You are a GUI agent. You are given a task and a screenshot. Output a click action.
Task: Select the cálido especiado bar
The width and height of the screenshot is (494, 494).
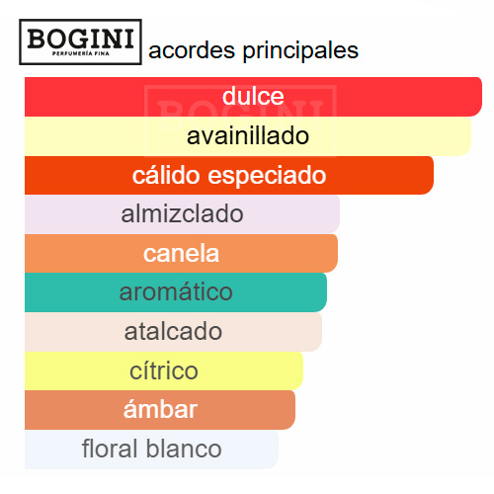click(x=229, y=175)
